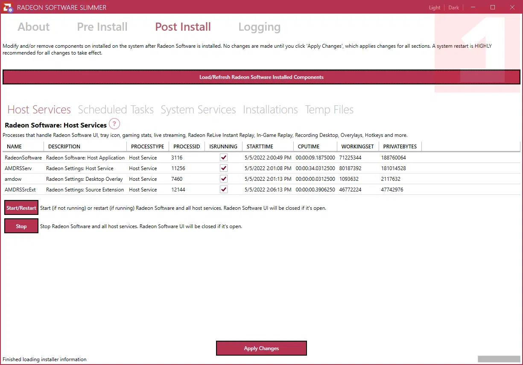Screen dimensions: 523x365
Task: Click the Radeon Software Slimmer app icon
Action: coord(8,7)
